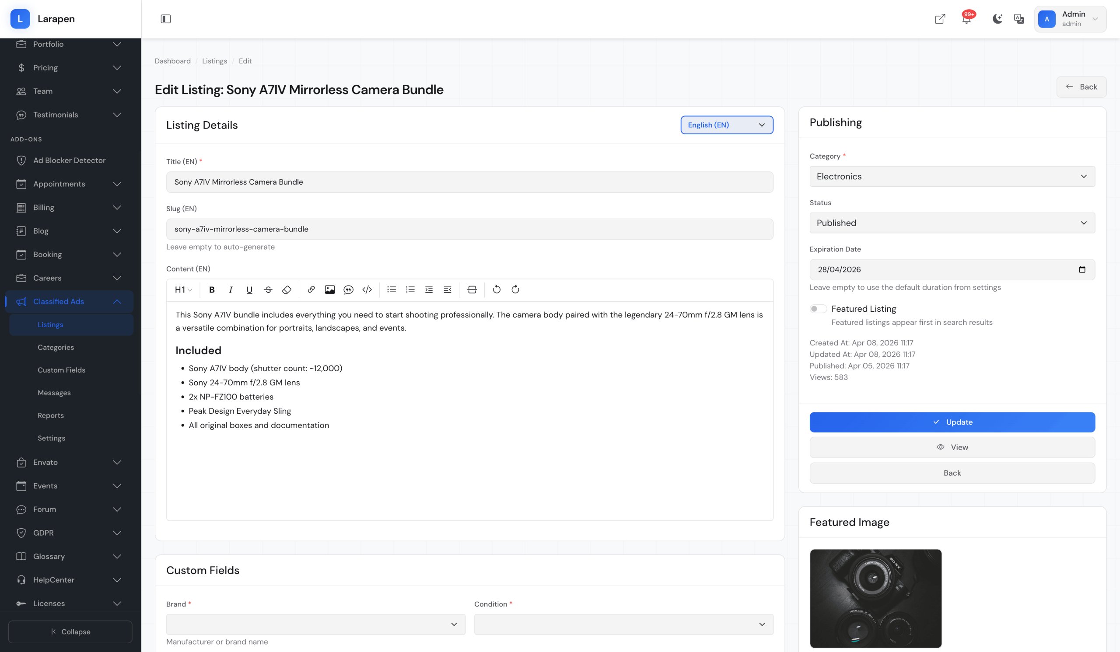Image resolution: width=1120 pixels, height=652 pixels.
Task: Go to Messages in sidebar submenu
Action: tap(54, 393)
